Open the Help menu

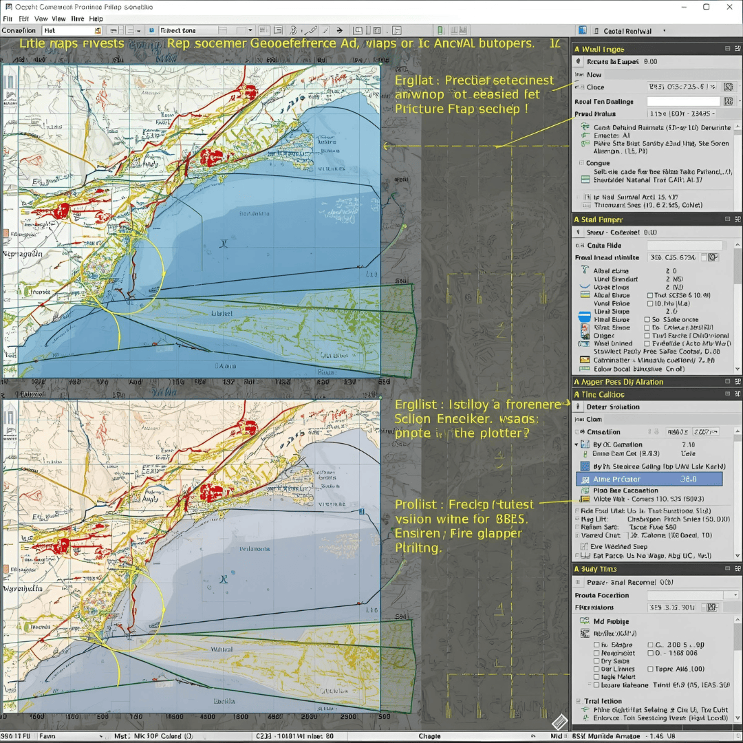pyautogui.click(x=96, y=19)
